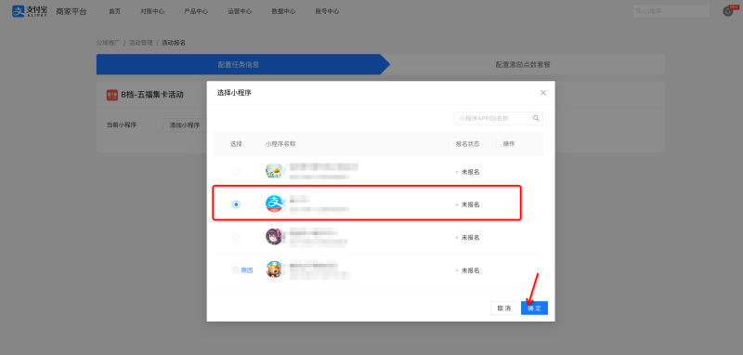743x355 pixels.
Task: Open the 数据中心 menu
Action: click(x=283, y=11)
